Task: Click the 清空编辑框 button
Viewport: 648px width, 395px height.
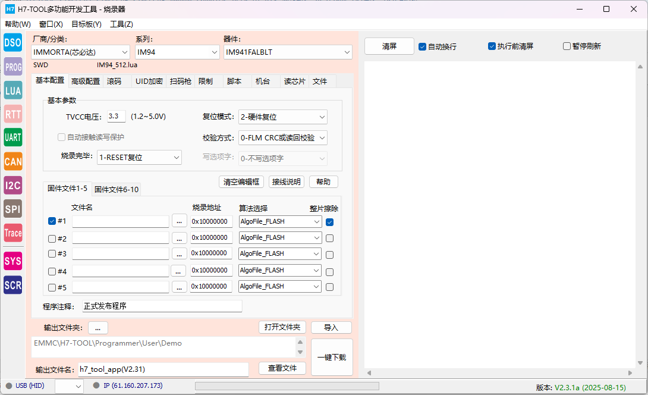Action: pyautogui.click(x=241, y=181)
